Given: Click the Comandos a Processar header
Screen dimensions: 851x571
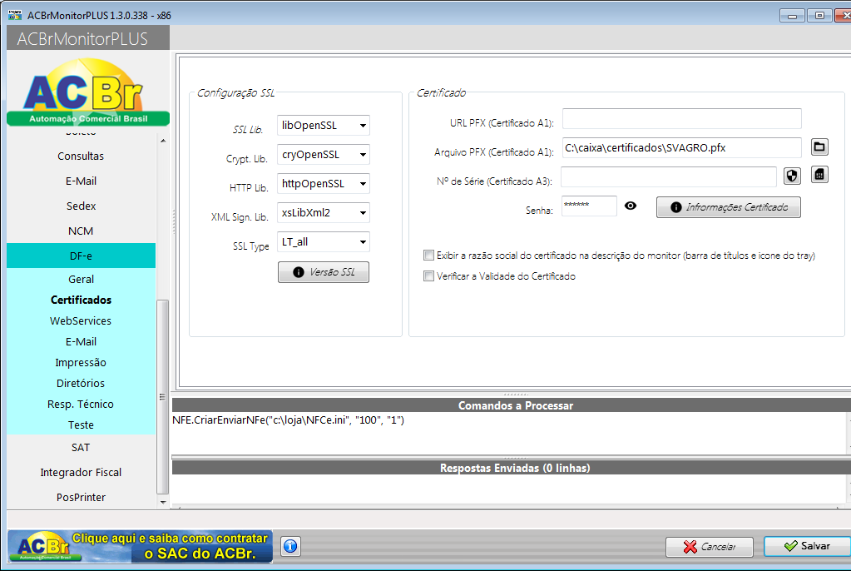Looking at the screenshot, I should 515,405.
